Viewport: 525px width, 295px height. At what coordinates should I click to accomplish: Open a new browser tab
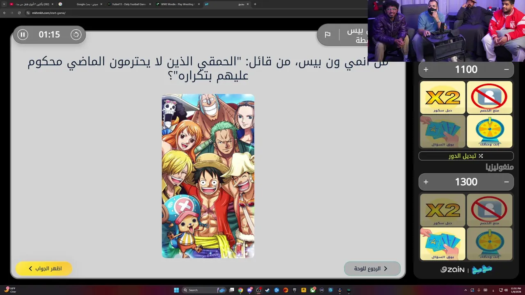pyautogui.click(x=255, y=4)
